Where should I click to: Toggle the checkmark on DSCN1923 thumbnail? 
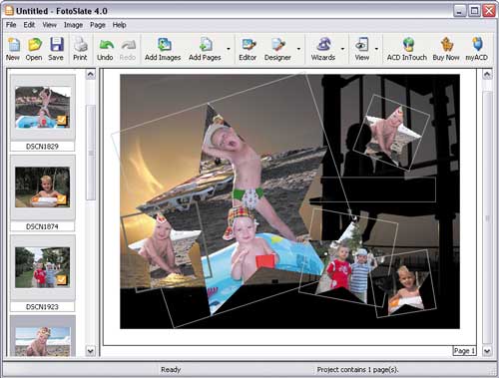coord(62,280)
